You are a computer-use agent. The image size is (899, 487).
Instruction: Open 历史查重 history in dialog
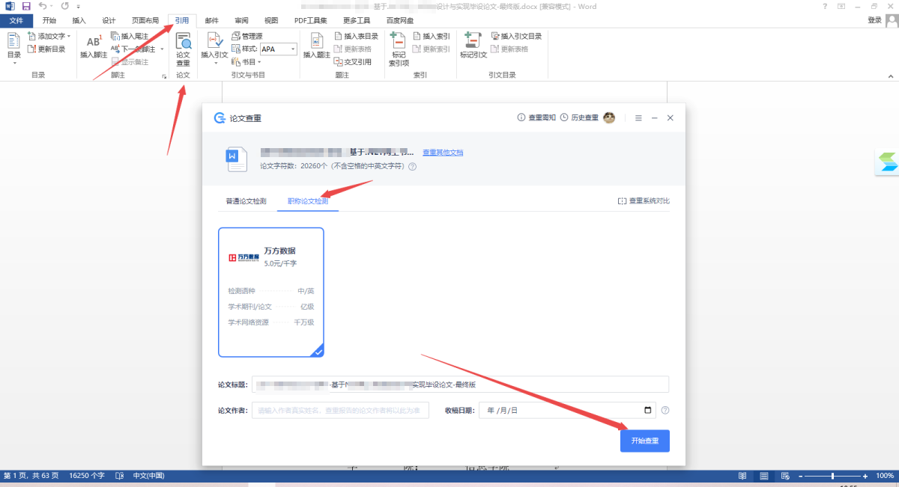coord(579,118)
